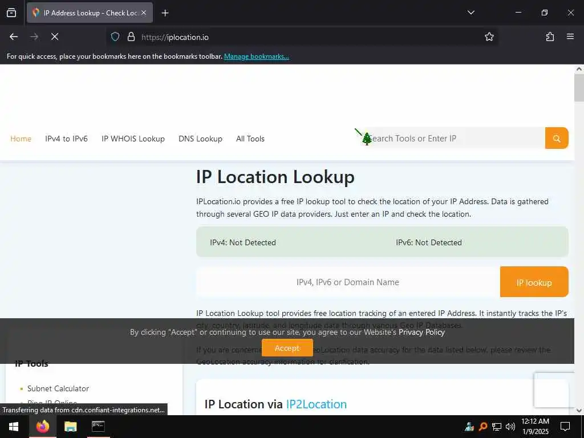
Task: Click the IP Location Lookup heading
Action: tap(275, 177)
